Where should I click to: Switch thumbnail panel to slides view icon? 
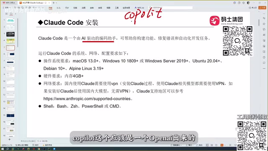(11, 14)
